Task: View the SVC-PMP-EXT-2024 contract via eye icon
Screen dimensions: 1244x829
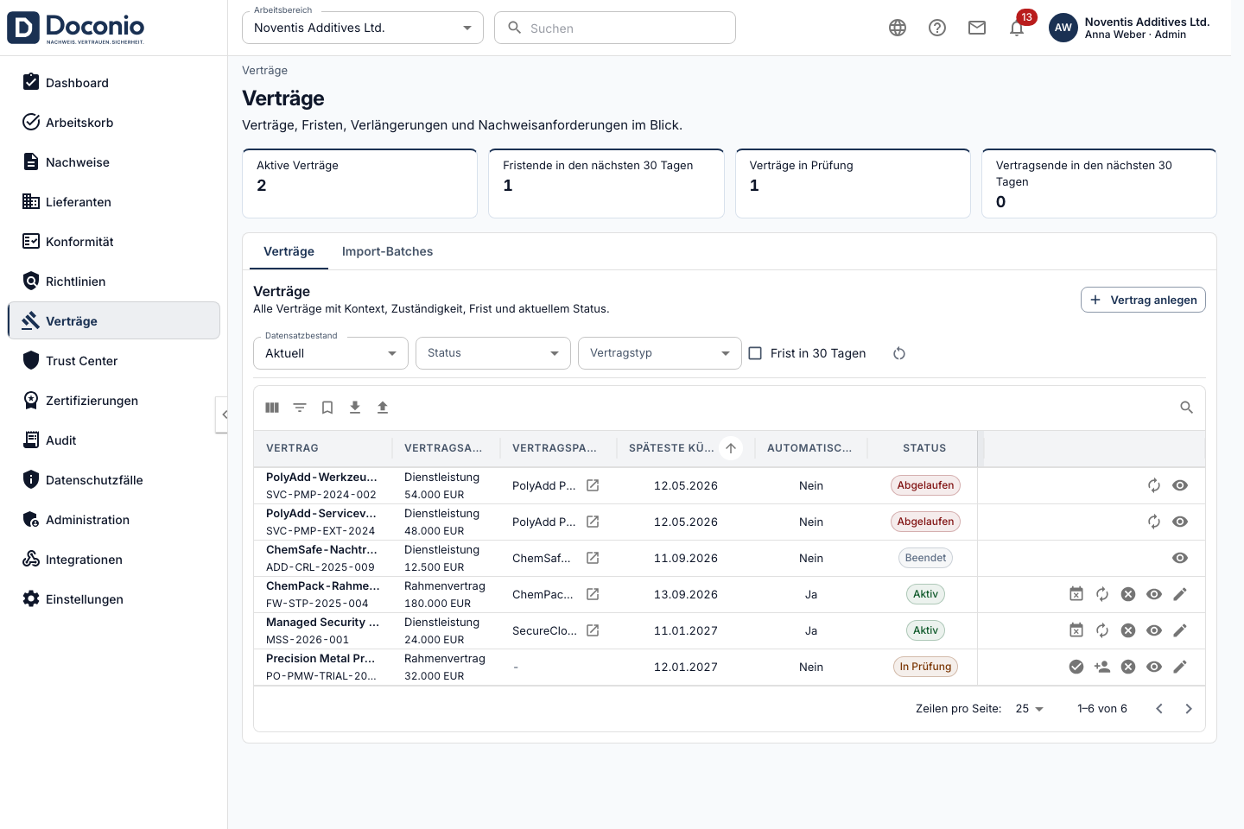Action: click(x=1180, y=522)
